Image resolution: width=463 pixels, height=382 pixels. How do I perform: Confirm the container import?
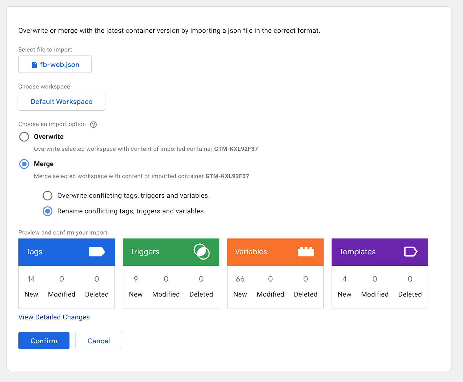coord(44,341)
